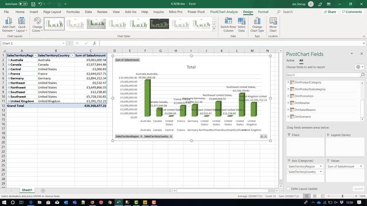
Task: Open the SalesTerritoryCountry column filter dropdown
Action: point(72,56)
